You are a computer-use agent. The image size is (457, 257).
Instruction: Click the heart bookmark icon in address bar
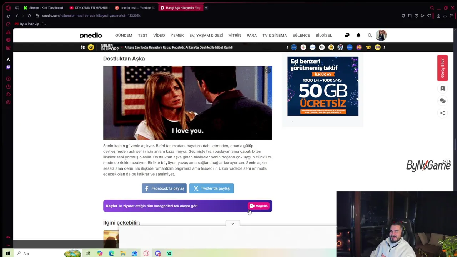click(x=429, y=16)
